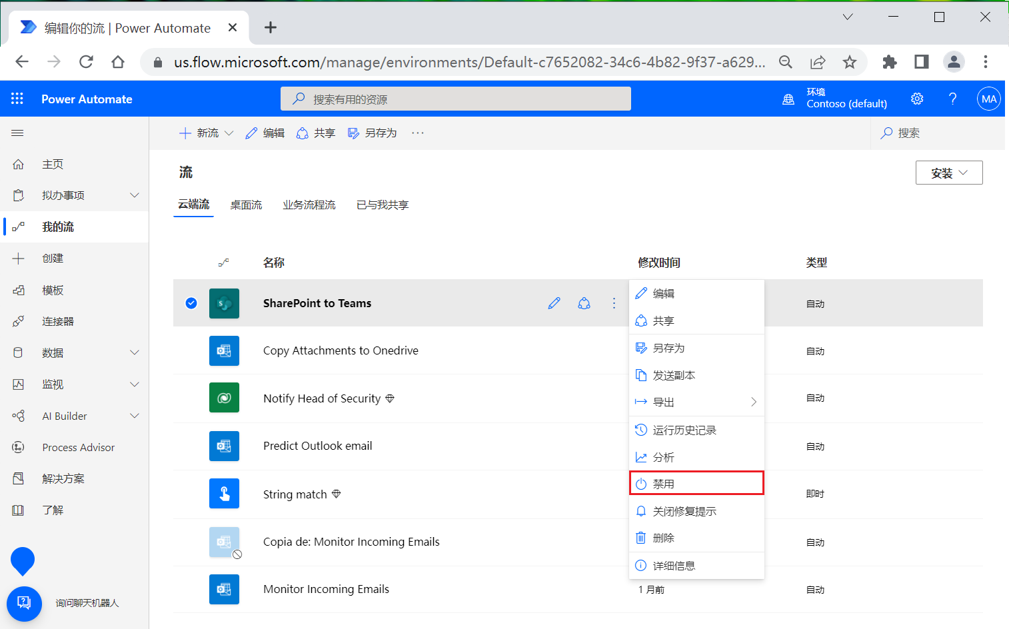Image resolution: width=1009 pixels, height=629 pixels.
Task: Open the browser profile icon
Action: tap(954, 62)
